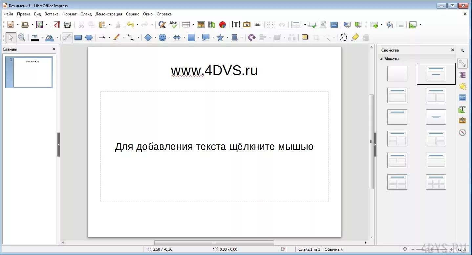Open Find and Replace icon
Viewport: 472px width, 255px height.
(x=162, y=25)
